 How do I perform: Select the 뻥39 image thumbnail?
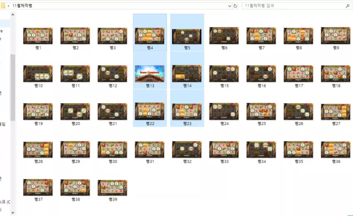click(x=113, y=187)
